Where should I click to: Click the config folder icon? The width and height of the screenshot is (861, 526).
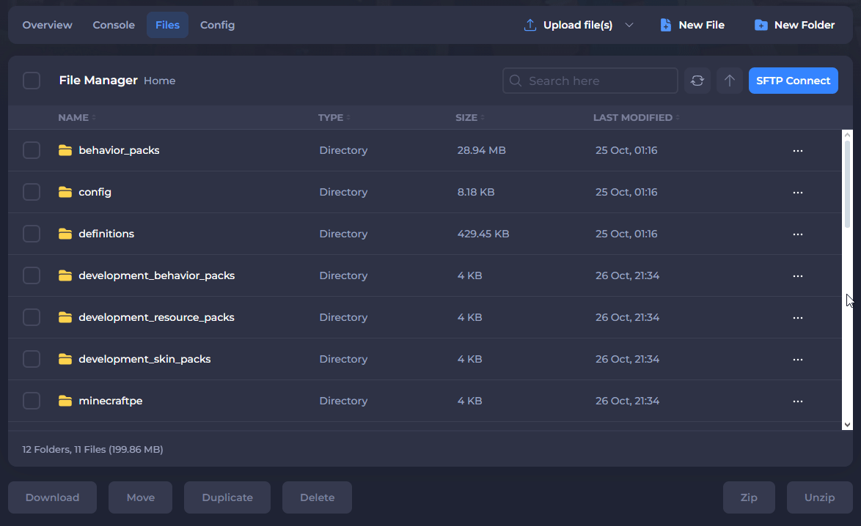(x=65, y=192)
